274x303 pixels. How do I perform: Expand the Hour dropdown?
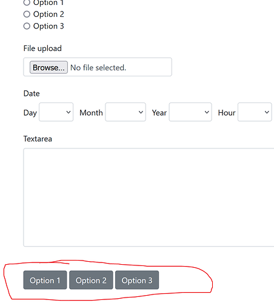pos(255,112)
